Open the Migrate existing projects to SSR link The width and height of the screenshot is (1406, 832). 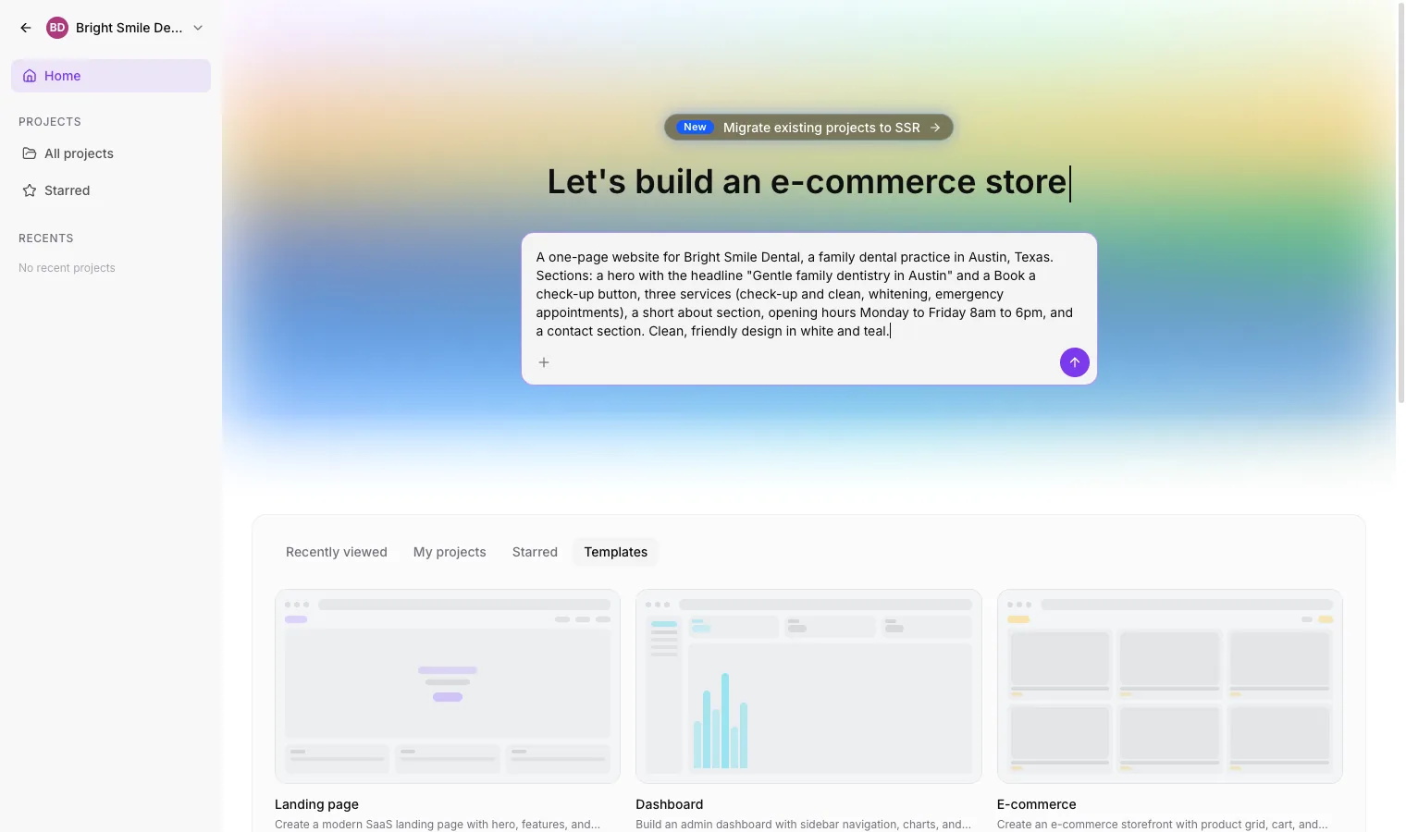tap(809, 128)
